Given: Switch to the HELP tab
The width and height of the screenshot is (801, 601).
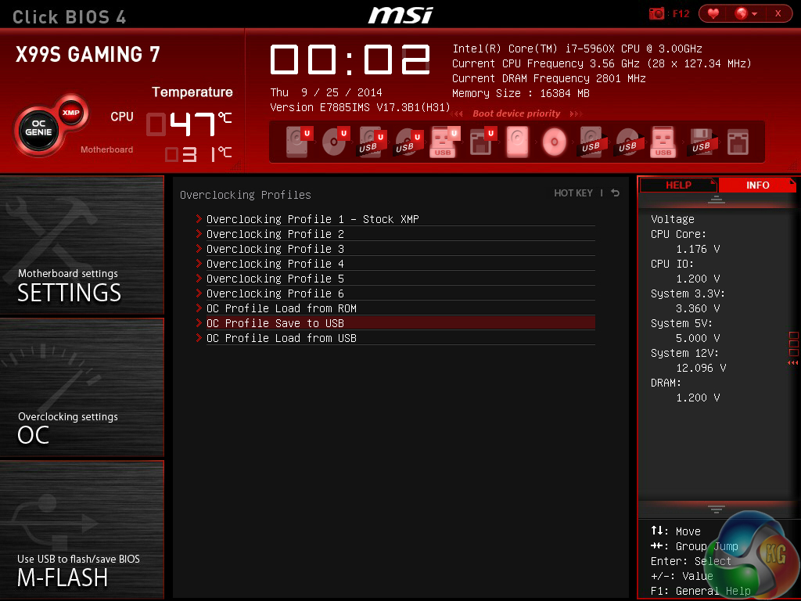Looking at the screenshot, I should coord(678,185).
